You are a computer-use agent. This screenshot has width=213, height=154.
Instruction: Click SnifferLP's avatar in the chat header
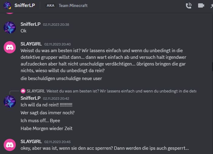[x=8, y=5]
